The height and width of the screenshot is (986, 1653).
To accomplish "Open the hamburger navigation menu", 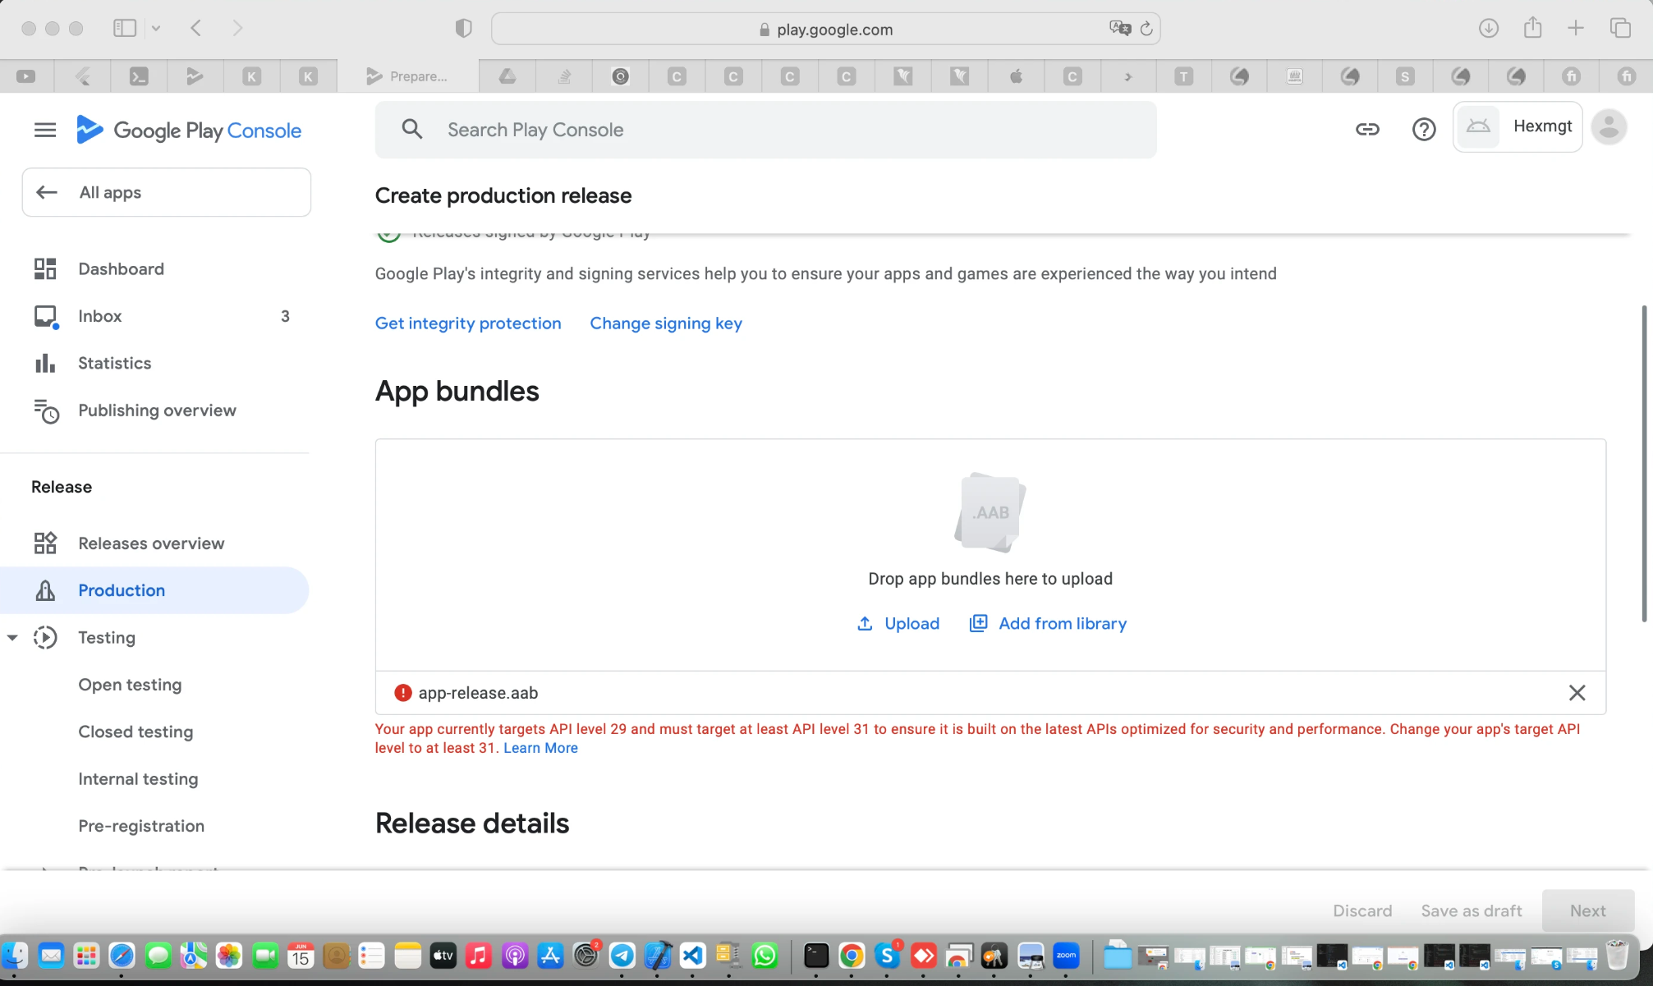I will tap(45, 130).
